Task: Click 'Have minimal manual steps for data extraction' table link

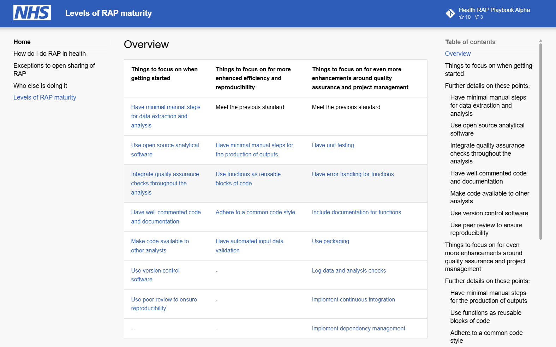Action: pos(166,116)
